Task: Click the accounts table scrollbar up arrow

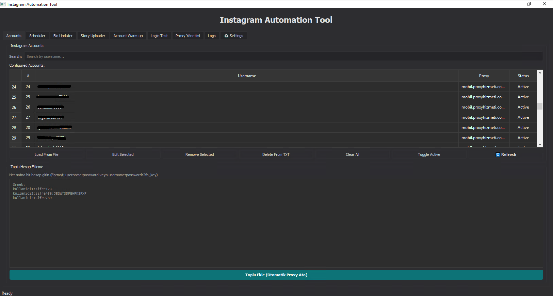Action: pyautogui.click(x=540, y=73)
